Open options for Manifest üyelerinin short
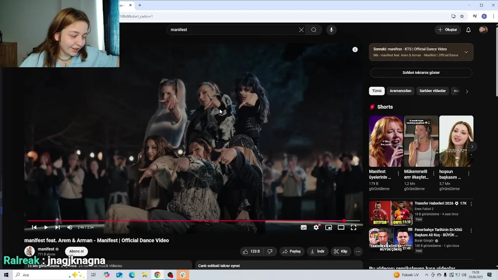The image size is (498, 280). (x=398, y=173)
